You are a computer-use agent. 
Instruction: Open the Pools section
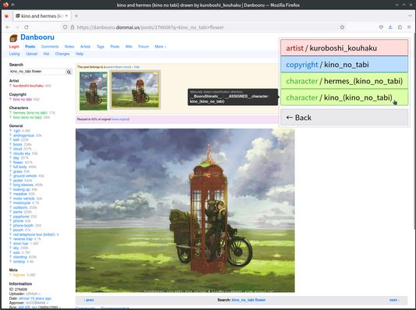[x=115, y=47]
